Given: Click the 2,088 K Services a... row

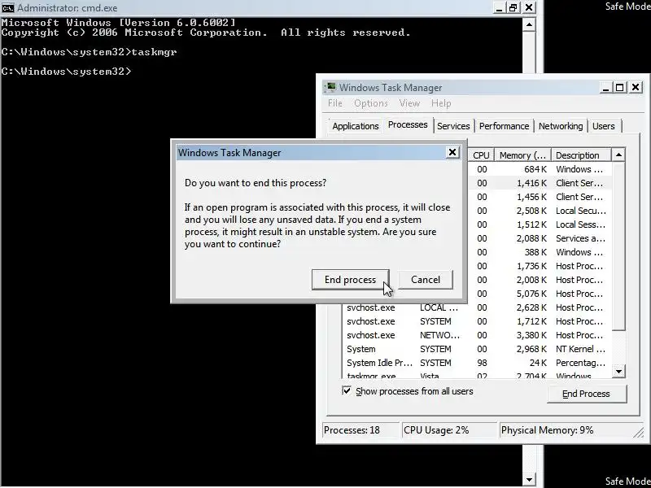Looking at the screenshot, I should click(x=540, y=238).
